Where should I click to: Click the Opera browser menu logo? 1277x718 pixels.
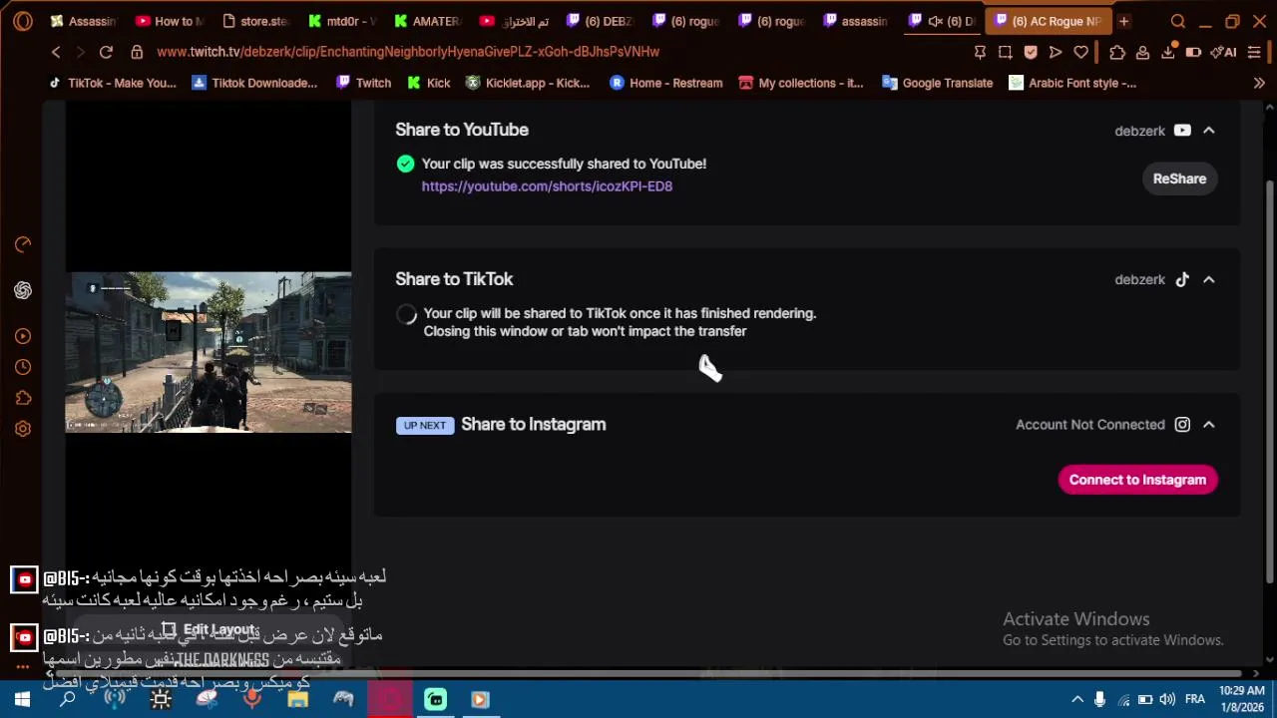23,21
